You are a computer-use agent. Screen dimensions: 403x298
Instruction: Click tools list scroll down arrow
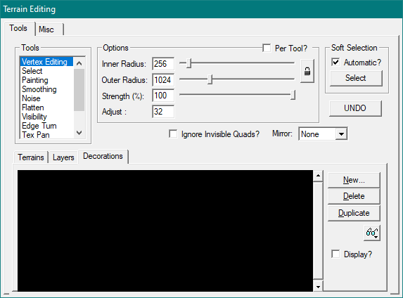tap(79, 133)
